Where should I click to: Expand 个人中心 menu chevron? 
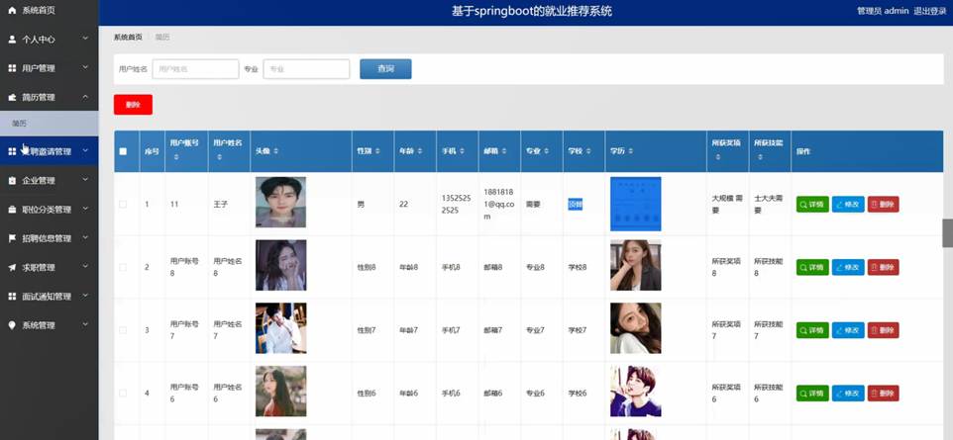[x=85, y=39]
